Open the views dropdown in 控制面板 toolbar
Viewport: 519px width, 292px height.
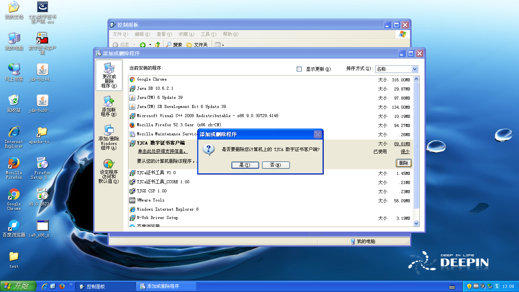(x=220, y=45)
